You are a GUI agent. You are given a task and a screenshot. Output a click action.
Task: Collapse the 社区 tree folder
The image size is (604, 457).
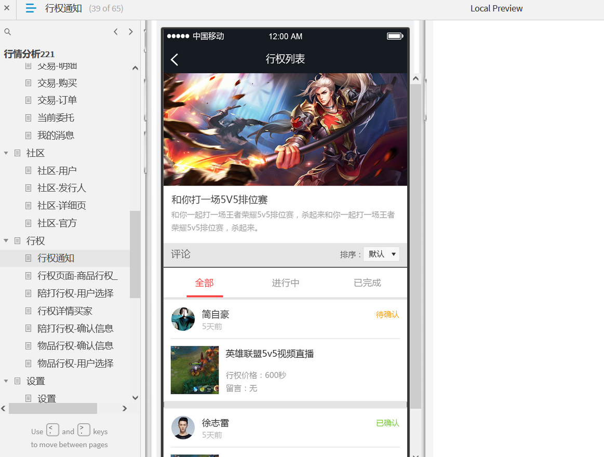pyautogui.click(x=6, y=153)
